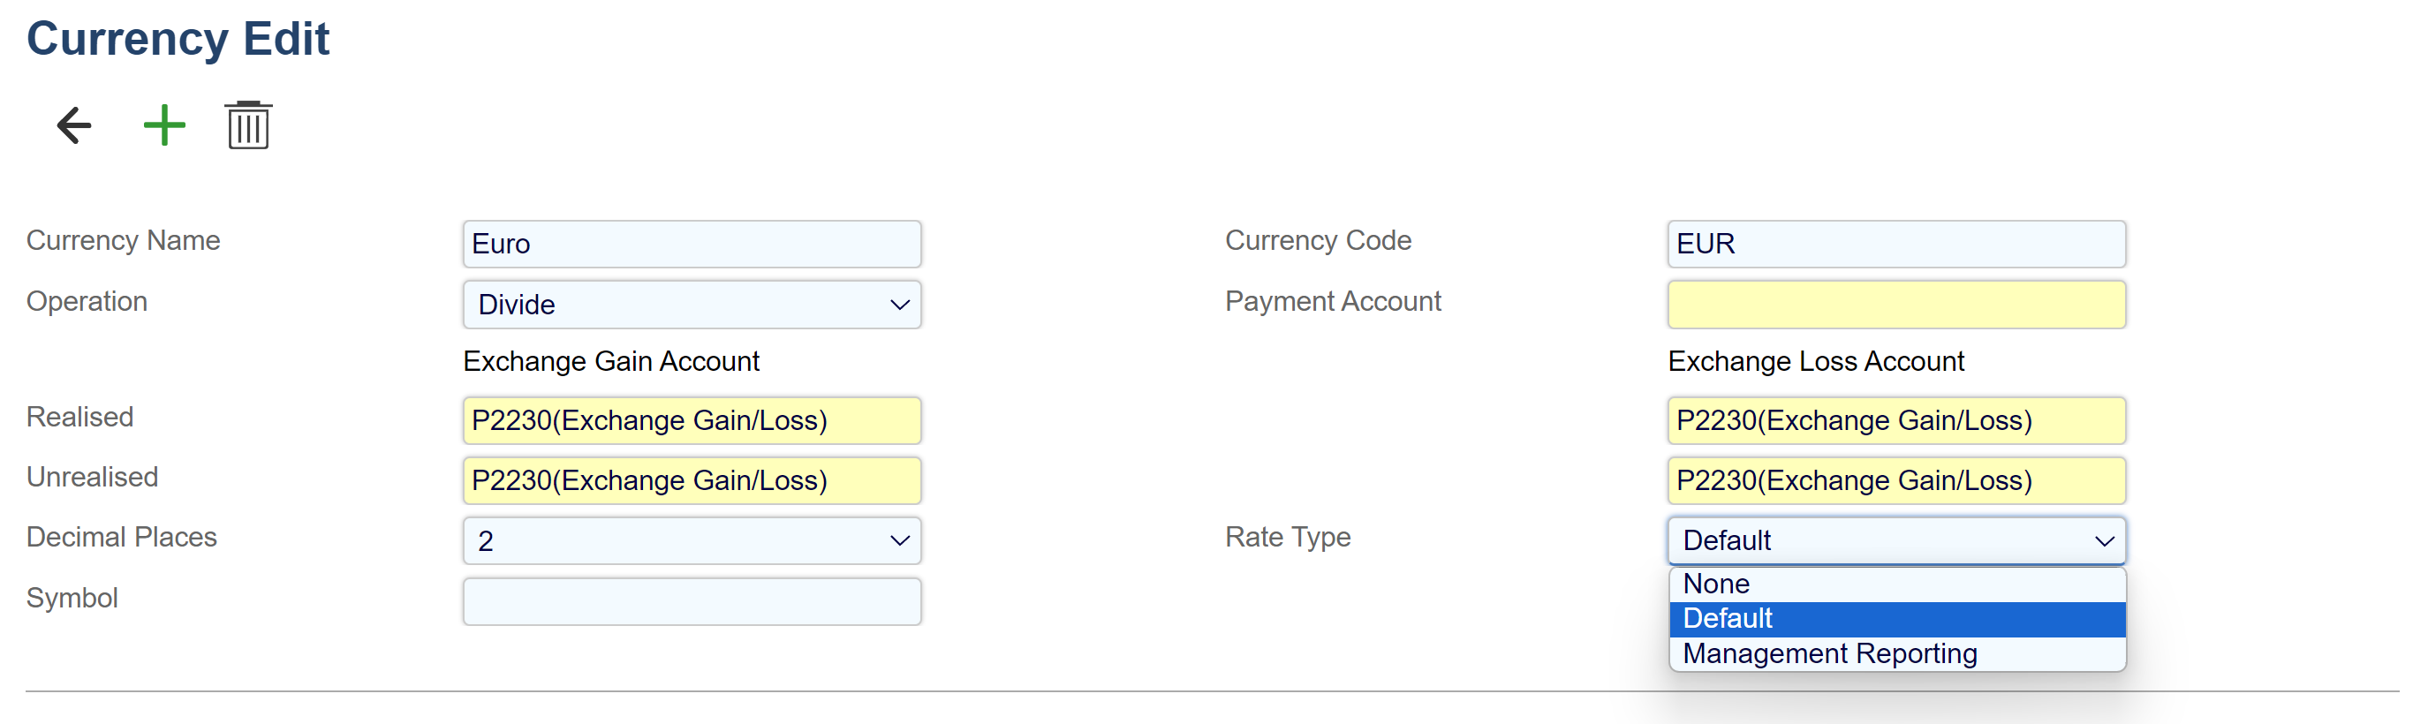Viewport: 2428px width, 724px height.
Task: Click the Unrealised Exchange Gain Account field
Action: (691, 481)
